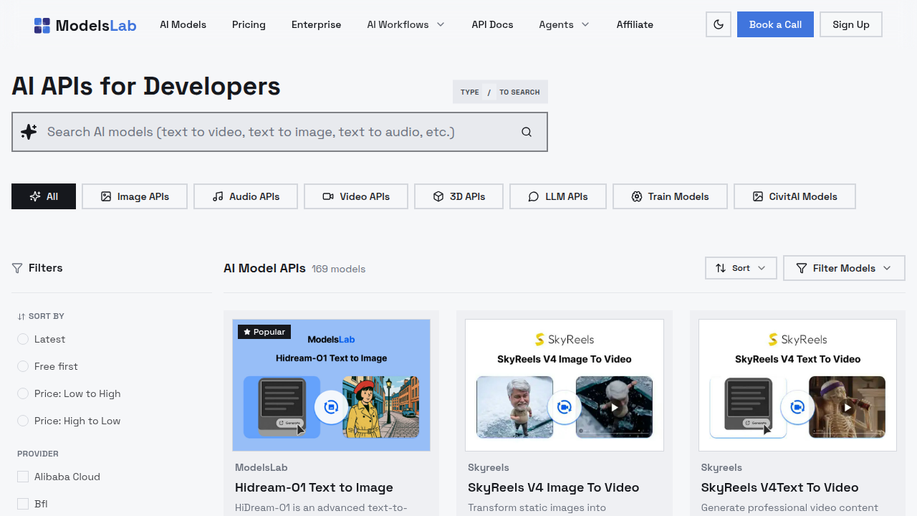Filter by Image APIs
The image size is (917, 516).
pos(135,196)
